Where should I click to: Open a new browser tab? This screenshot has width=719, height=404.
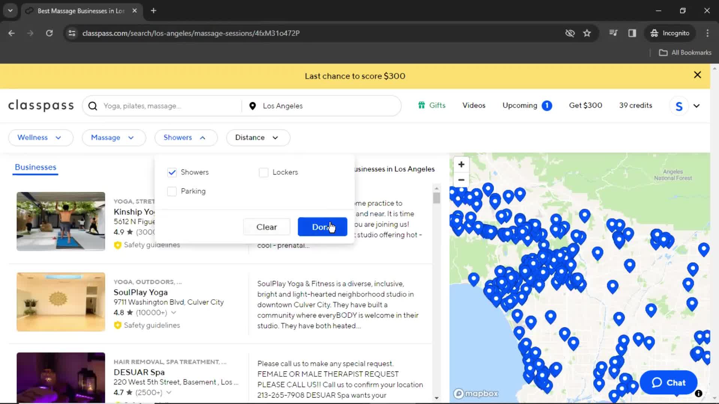(154, 10)
